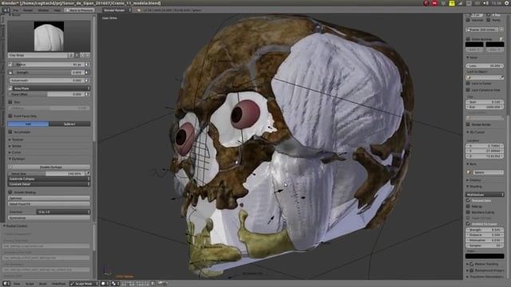
Task: Open the Area Plane dropdown
Action: (x=51, y=88)
